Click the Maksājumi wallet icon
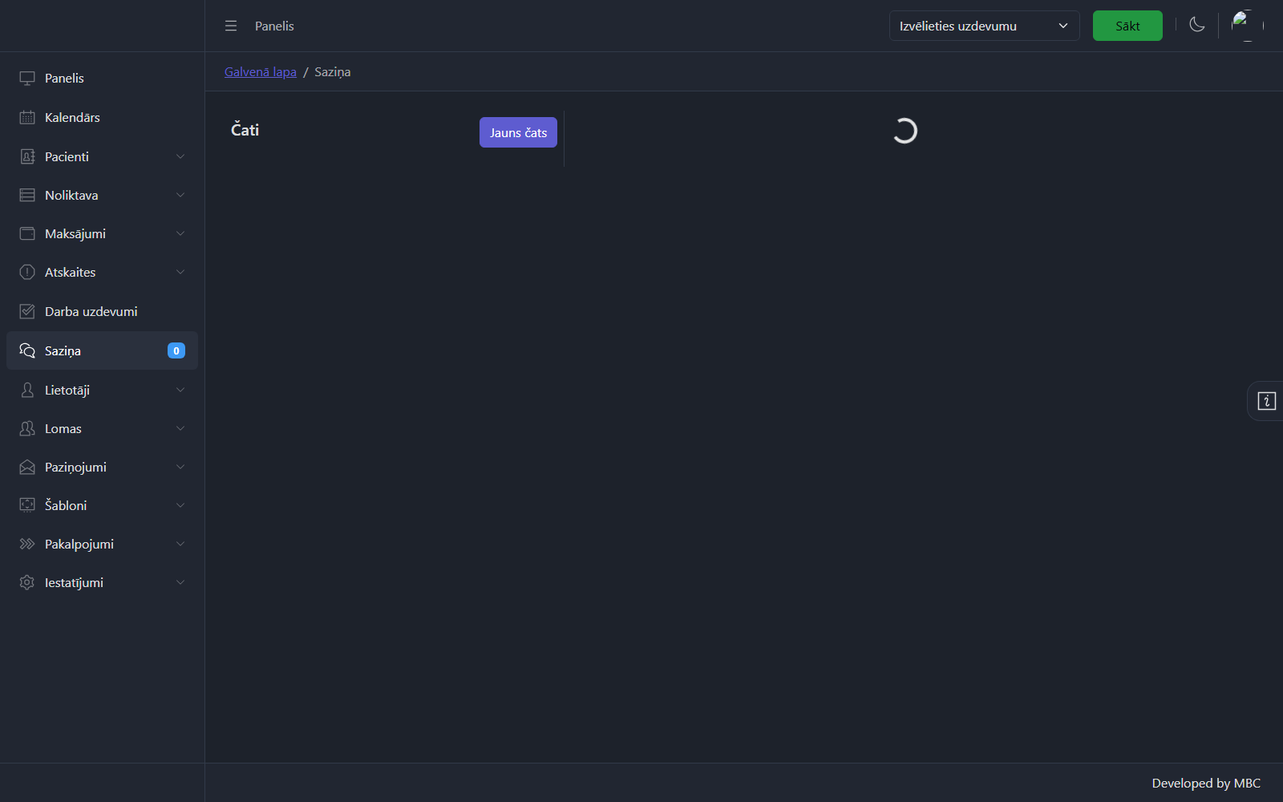 pyautogui.click(x=27, y=233)
